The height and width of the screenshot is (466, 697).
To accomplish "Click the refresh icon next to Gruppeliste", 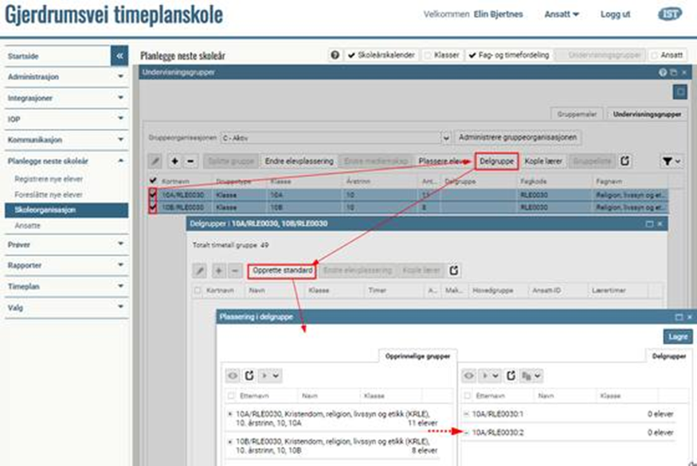I will (625, 161).
